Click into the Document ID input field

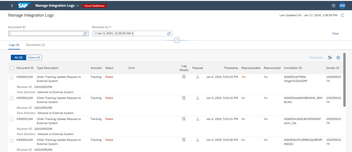point(45,33)
